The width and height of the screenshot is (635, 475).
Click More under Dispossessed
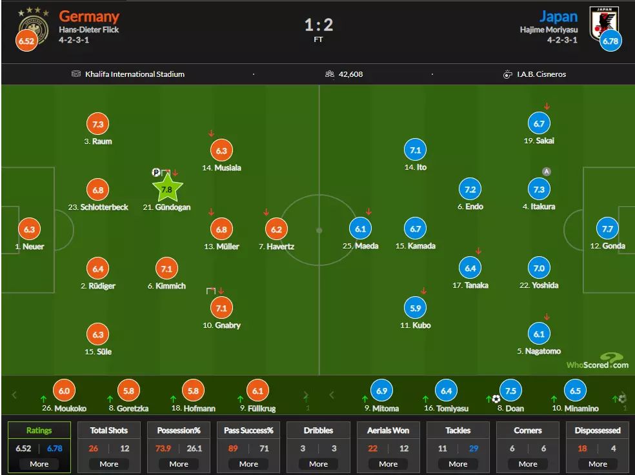coord(598,463)
